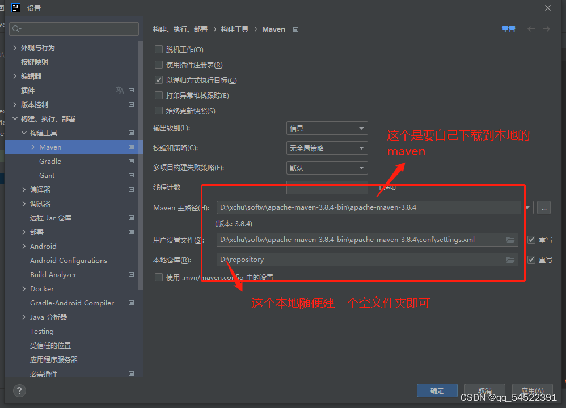Screen dimensions: 566x408
Task: Go back with the left arrow icon
Action: (531, 29)
